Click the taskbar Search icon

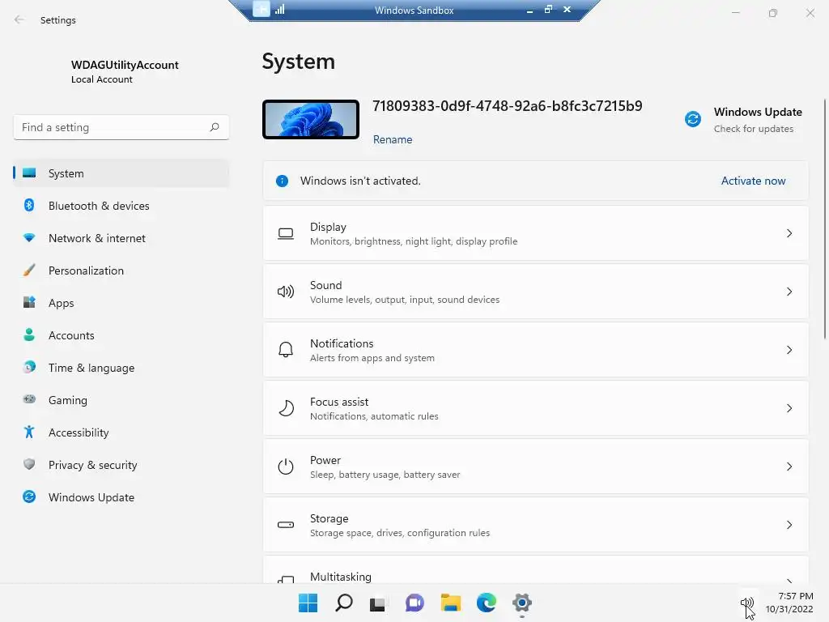click(343, 603)
